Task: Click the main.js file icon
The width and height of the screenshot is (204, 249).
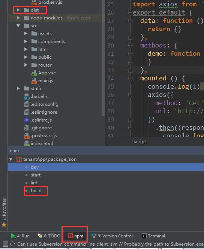Action: [34, 81]
